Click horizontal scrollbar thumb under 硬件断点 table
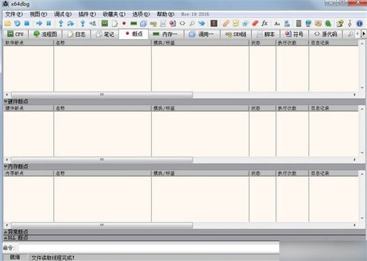The width and height of the screenshot is (367, 261). point(102,160)
